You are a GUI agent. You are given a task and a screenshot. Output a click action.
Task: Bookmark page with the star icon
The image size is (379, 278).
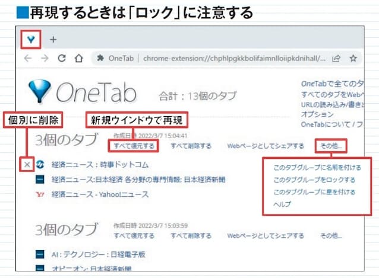353,58
